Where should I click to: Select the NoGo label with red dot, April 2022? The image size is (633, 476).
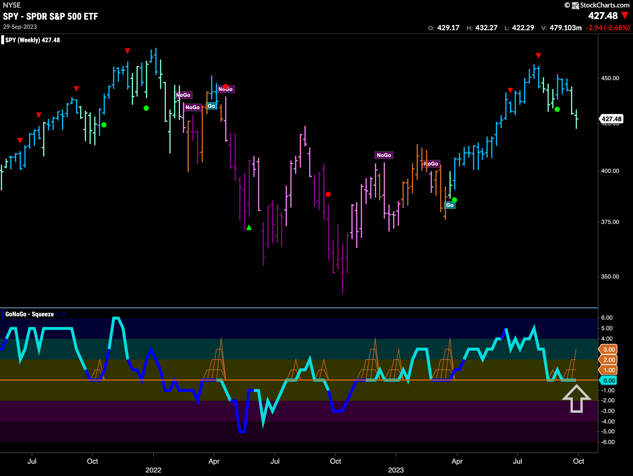pos(225,89)
